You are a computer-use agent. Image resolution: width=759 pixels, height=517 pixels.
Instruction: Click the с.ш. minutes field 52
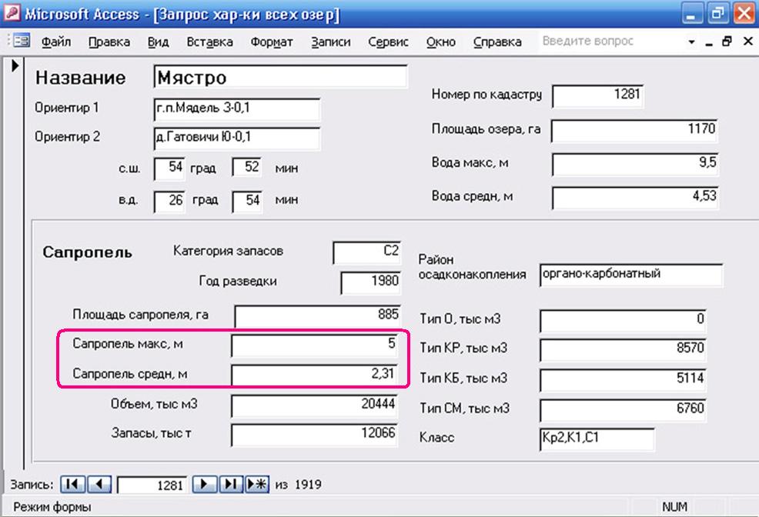[247, 168]
